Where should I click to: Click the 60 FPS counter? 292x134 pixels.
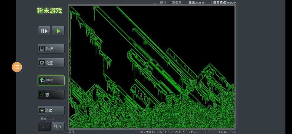click(x=197, y=3)
